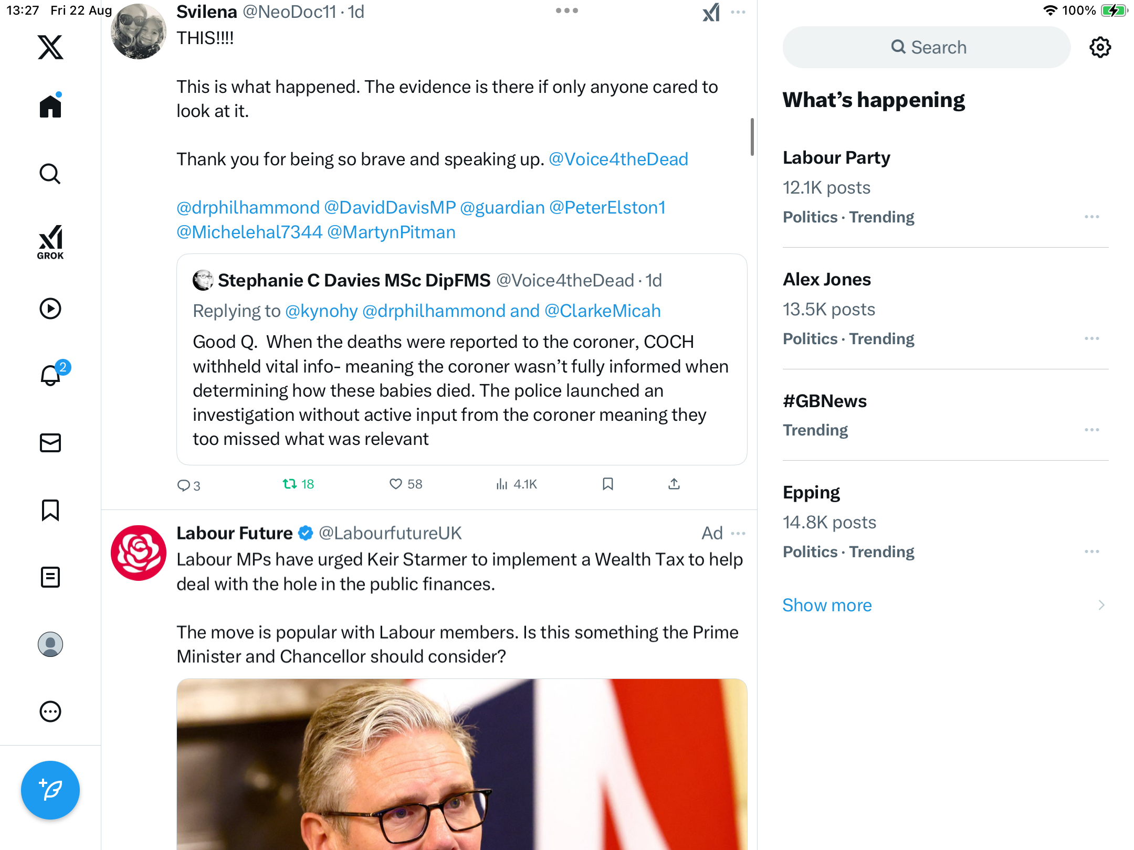Open the @Voice4theDead mention link

[x=618, y=160]
